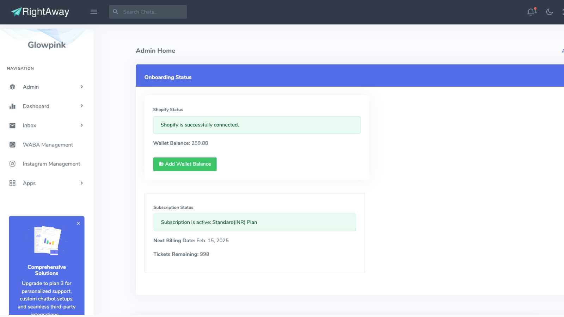Open WABA Management via its WhatsApp icon
The width and height of the screenshot is (564, 317).
pos(12,144)
